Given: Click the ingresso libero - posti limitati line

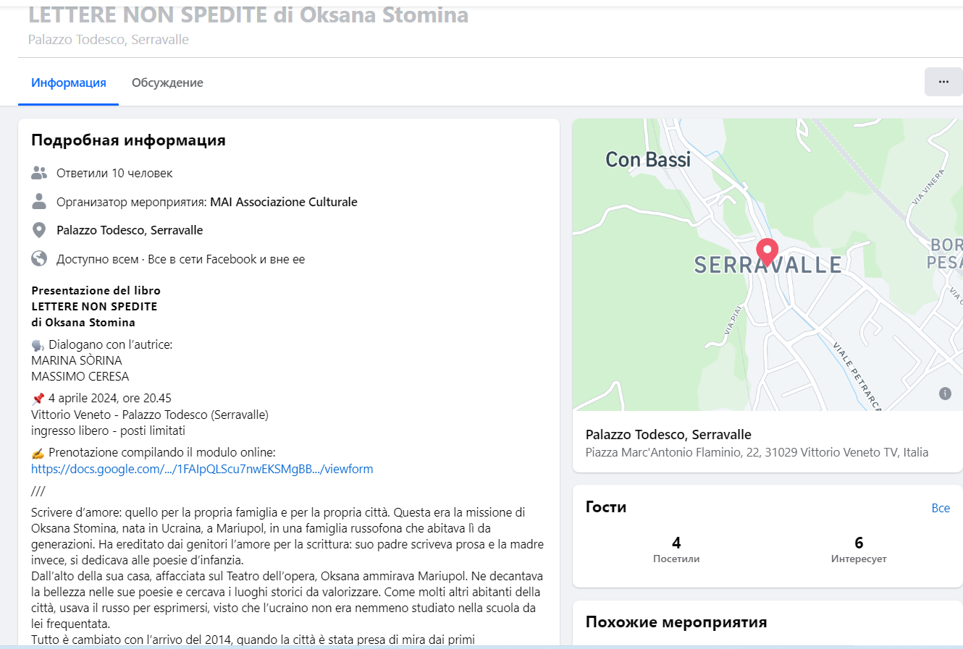Looking at the screenshot, I should click(108, 430).
